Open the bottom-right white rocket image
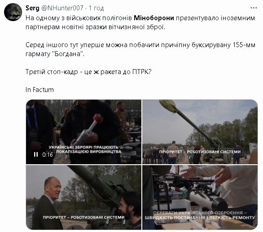The width and height of the screenshot is (263, 232). point(200,197)
